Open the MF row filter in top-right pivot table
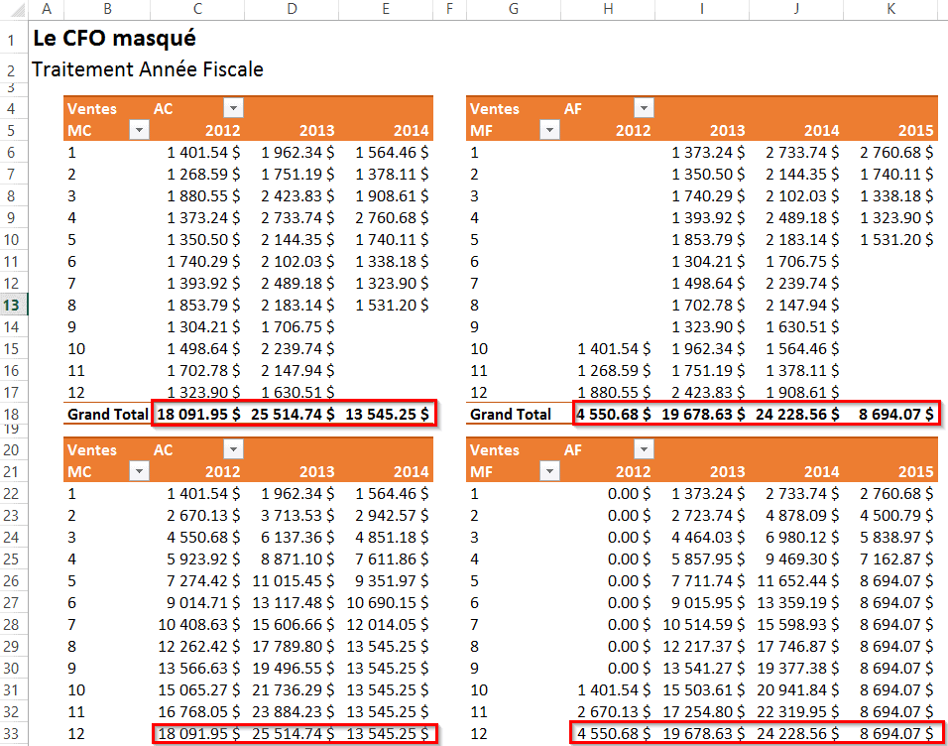 point(548,130)
